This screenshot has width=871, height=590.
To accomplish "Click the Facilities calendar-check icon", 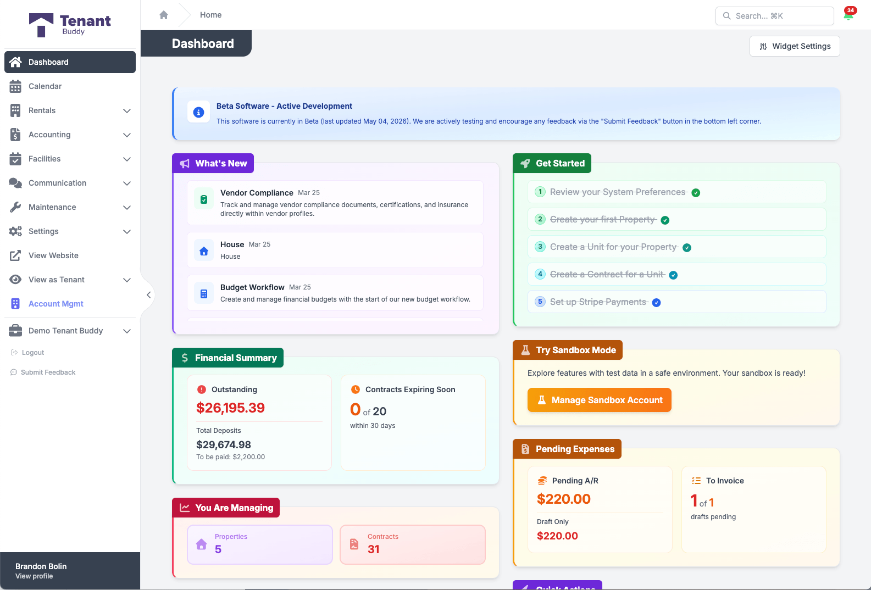I will pos(15,159).
